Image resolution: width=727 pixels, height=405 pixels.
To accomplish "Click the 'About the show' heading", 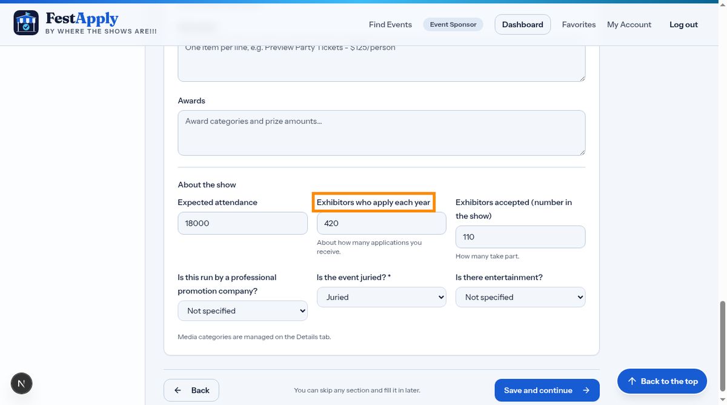I will pyautogui.click(x=207, y=185).
